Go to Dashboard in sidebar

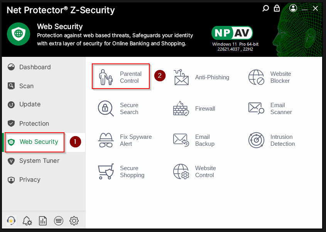(x=35, y=67)
